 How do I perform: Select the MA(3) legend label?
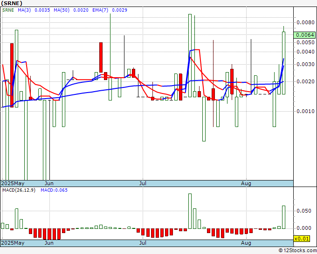tap(24, 10)
